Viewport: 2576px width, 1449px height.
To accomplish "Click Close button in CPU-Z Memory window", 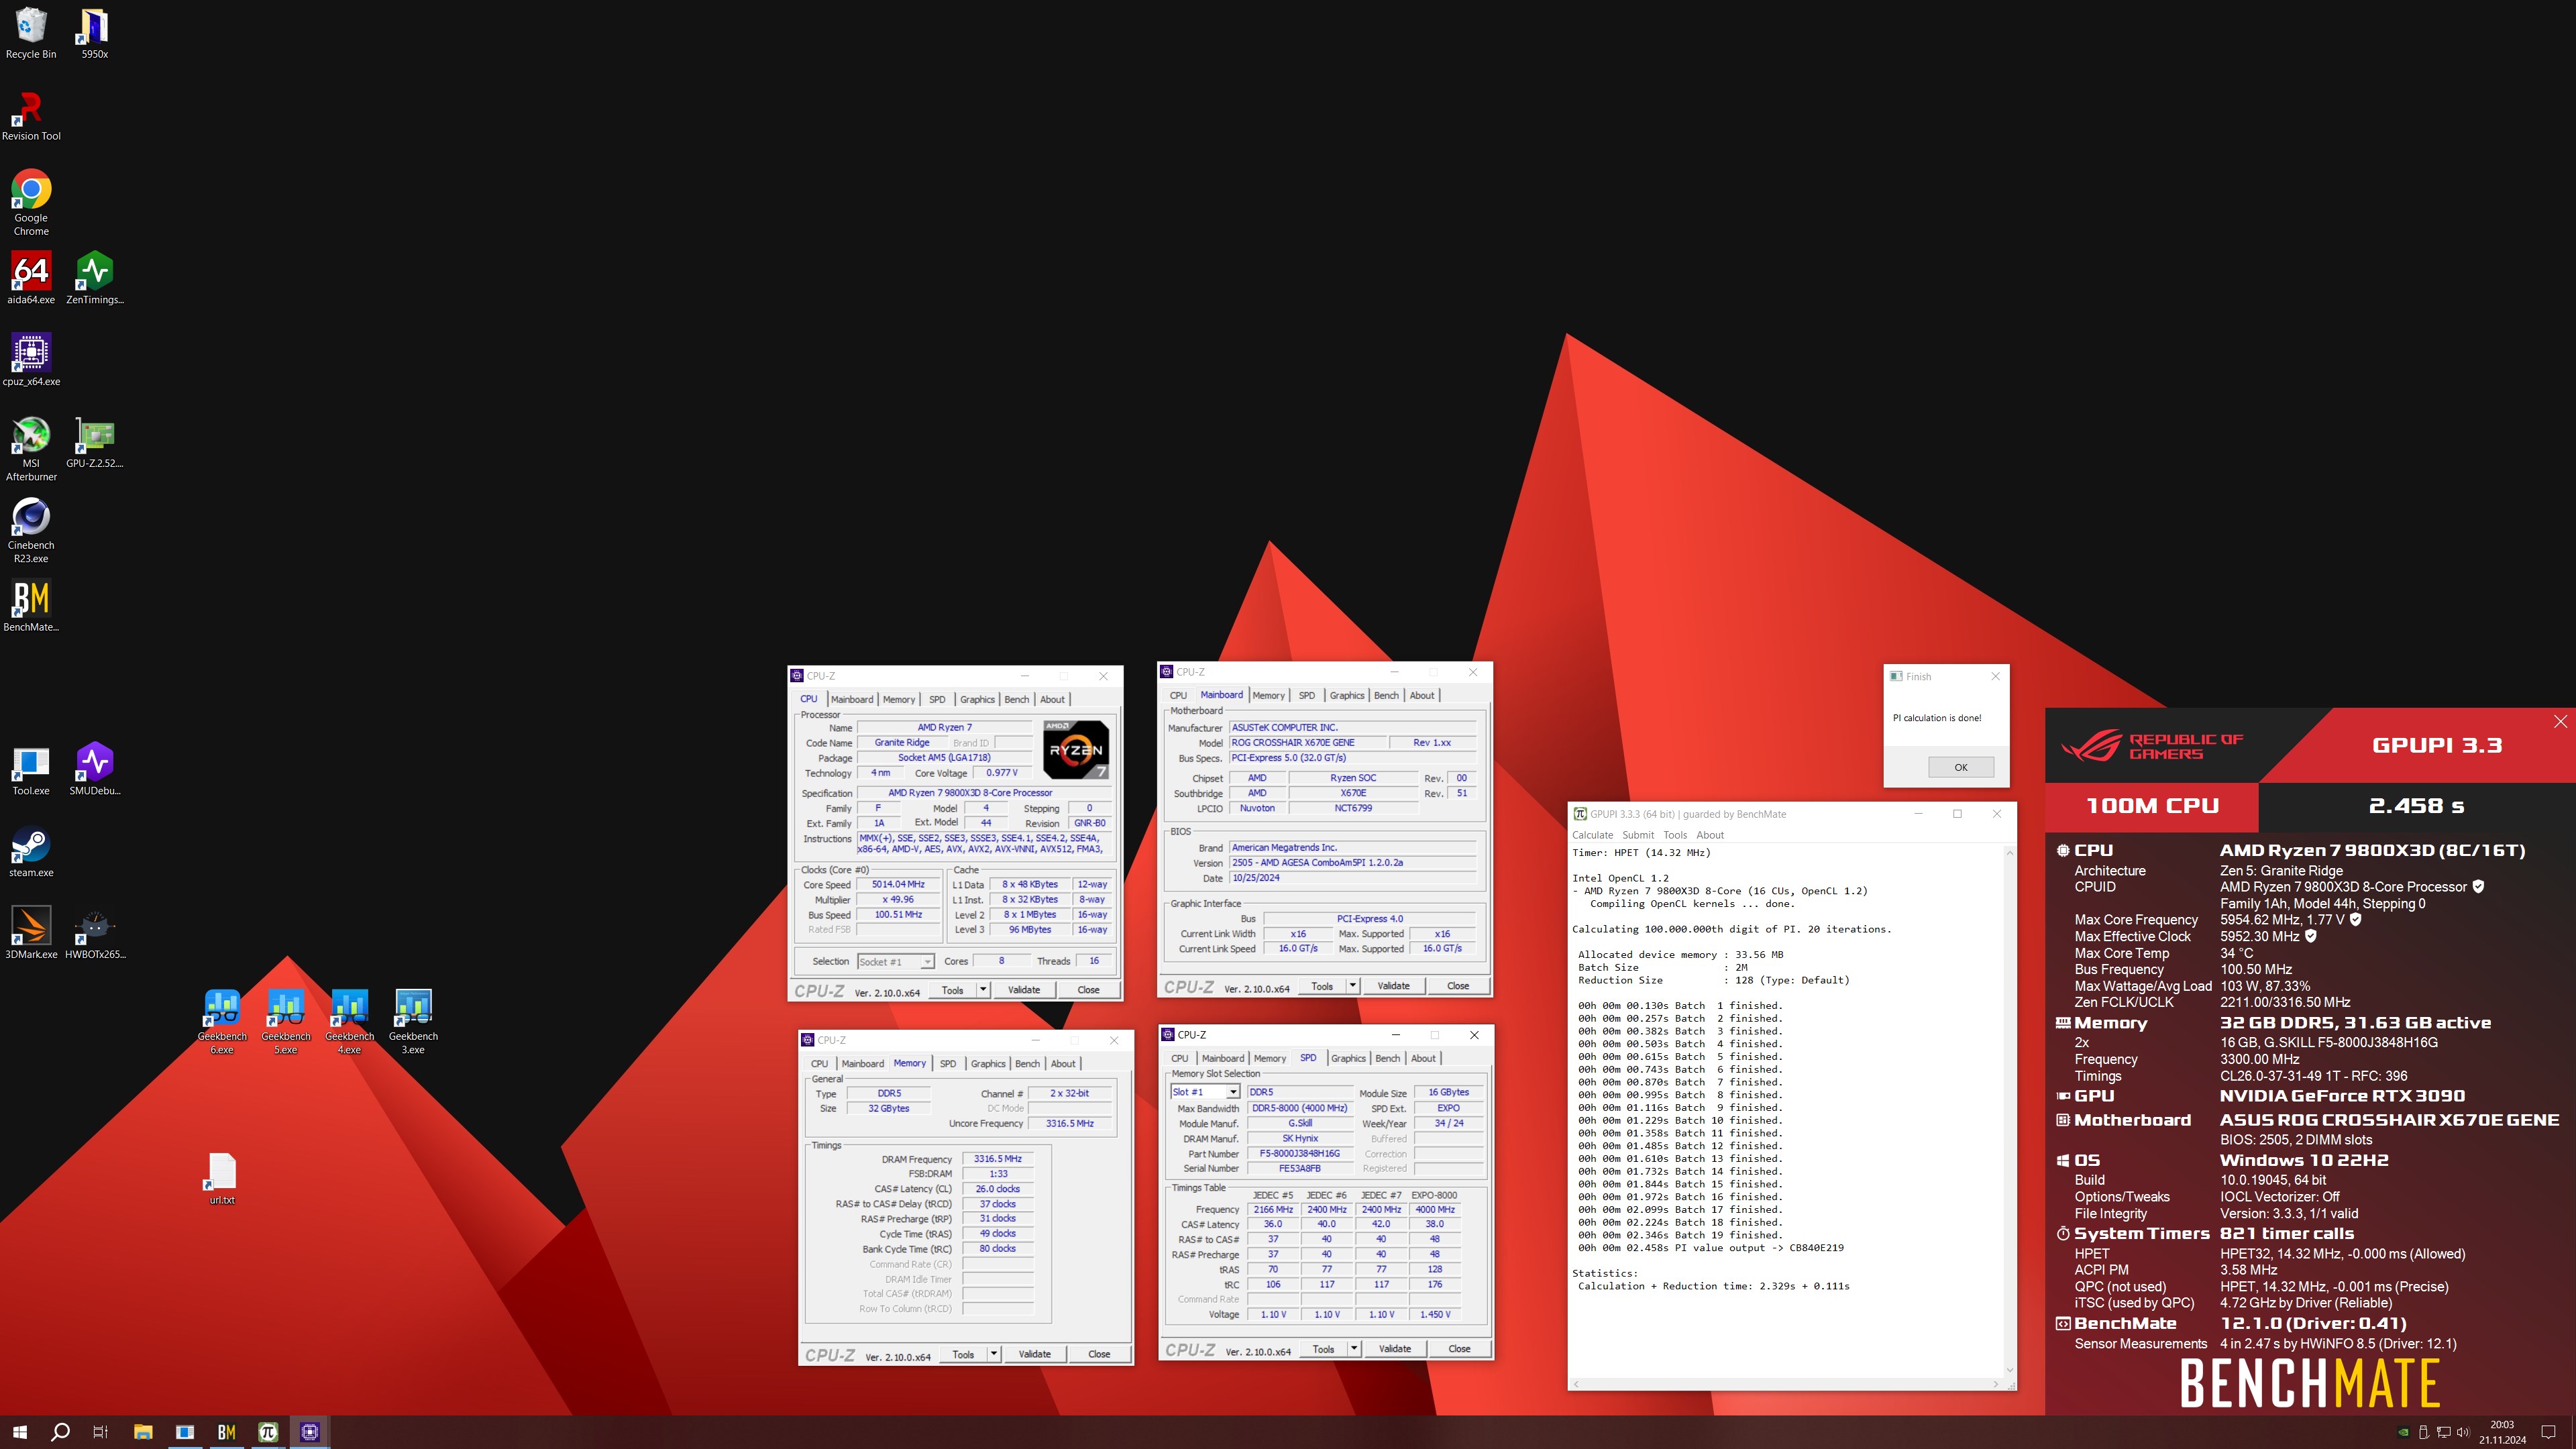I will 1099,1354.
